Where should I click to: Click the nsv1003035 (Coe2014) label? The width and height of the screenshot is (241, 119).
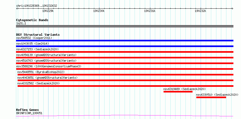[32, 44]
